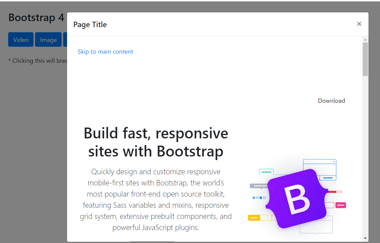Screen dimensions: 380x243
Task: Follow the 'Skip to main content' link
Action: pos(105,52)
